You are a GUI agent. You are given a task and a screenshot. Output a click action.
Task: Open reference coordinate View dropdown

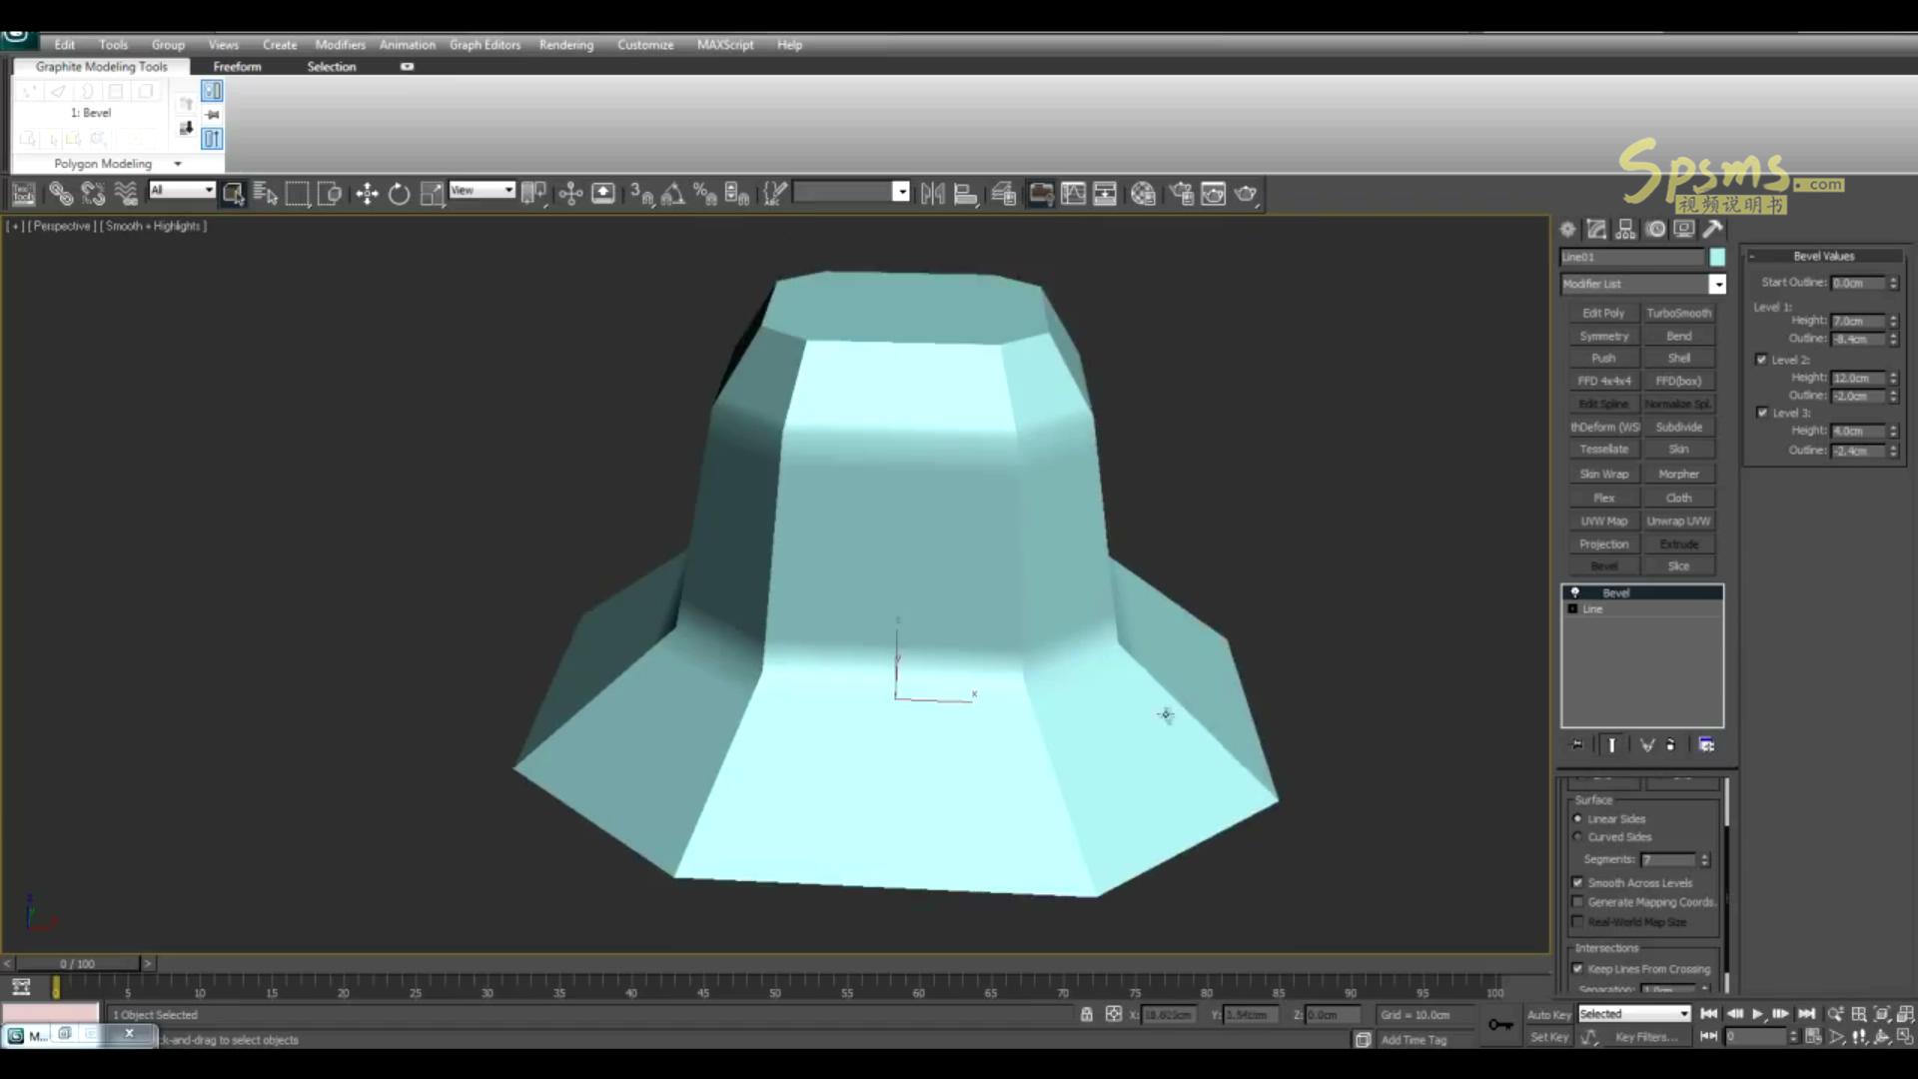[508, 189]
